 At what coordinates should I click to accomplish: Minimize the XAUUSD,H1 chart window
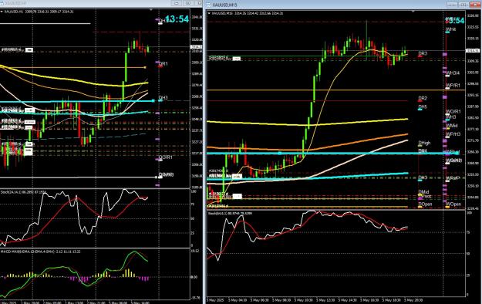177,3
